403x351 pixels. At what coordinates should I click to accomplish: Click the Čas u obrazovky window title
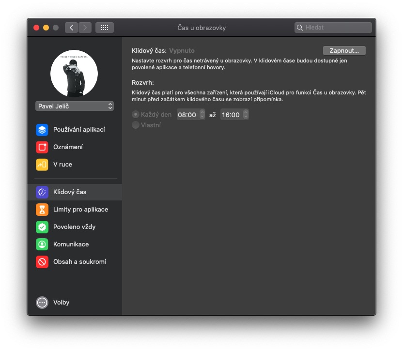201,28
